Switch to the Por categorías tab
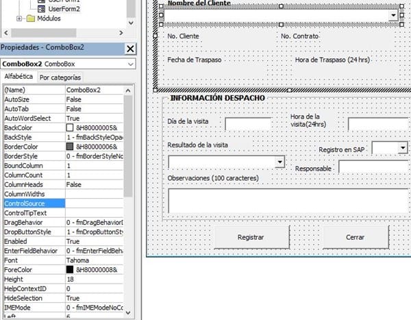Image resolution: width=411 pixels, height=320 pixels. (x=60, y=77)
